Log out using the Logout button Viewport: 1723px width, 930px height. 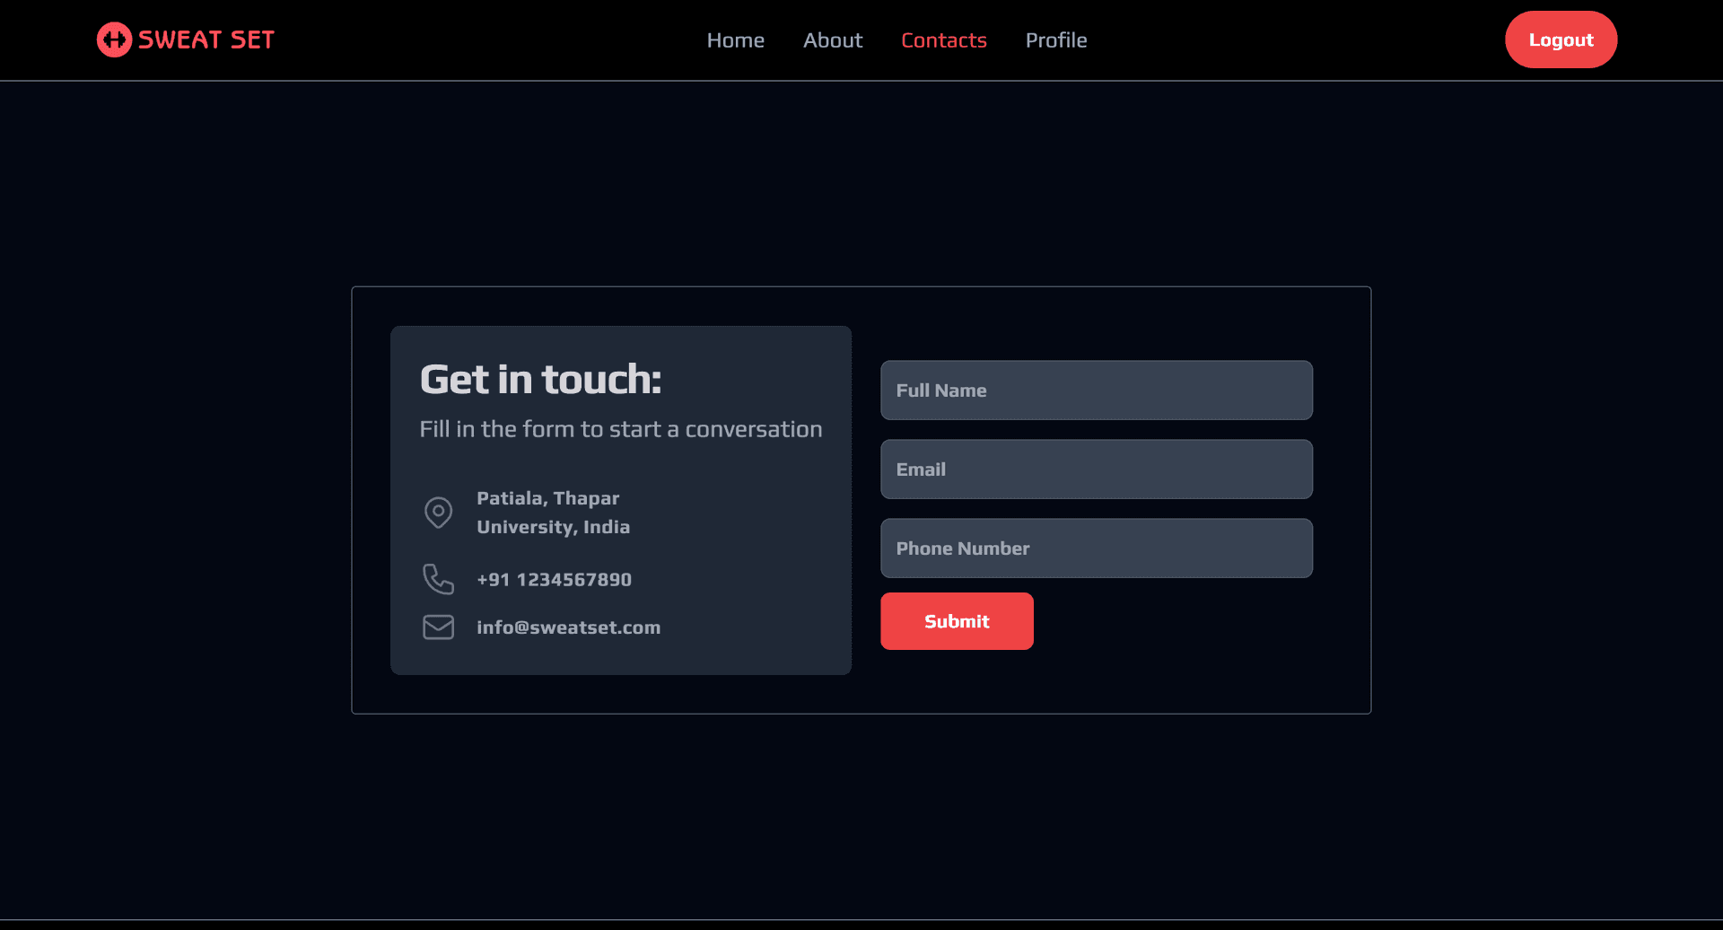1561,39
